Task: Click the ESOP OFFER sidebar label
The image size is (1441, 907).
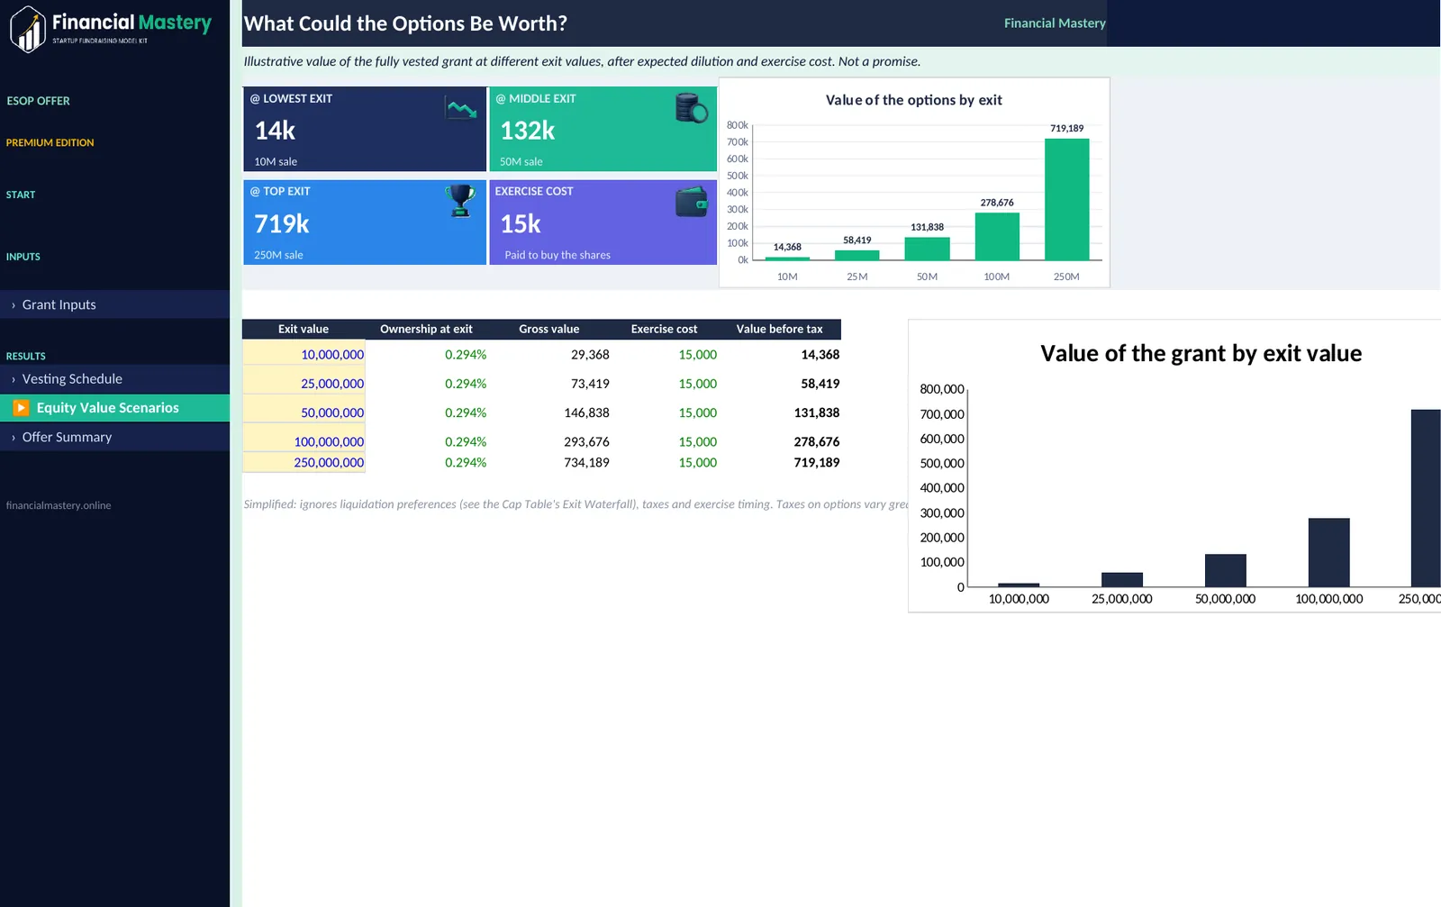Action: [38, 101]
